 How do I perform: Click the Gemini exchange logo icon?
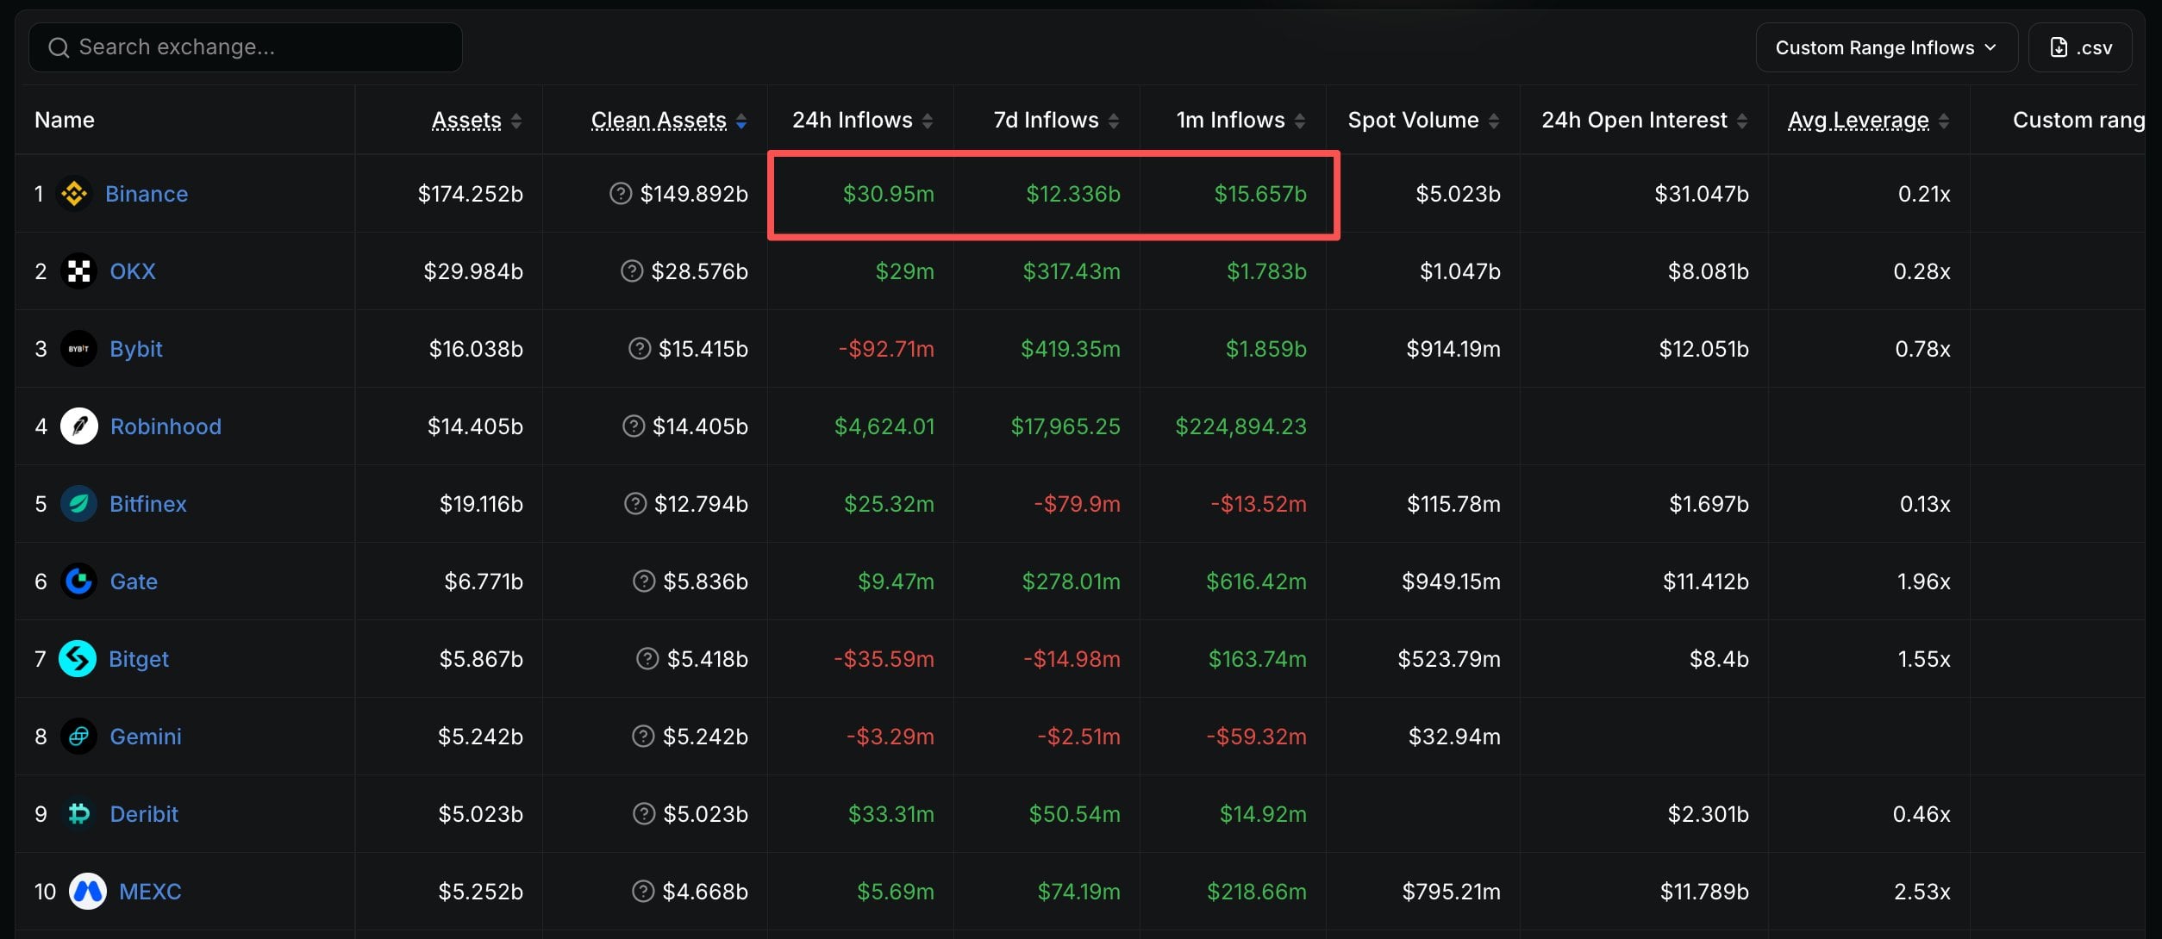coord(78,737)
